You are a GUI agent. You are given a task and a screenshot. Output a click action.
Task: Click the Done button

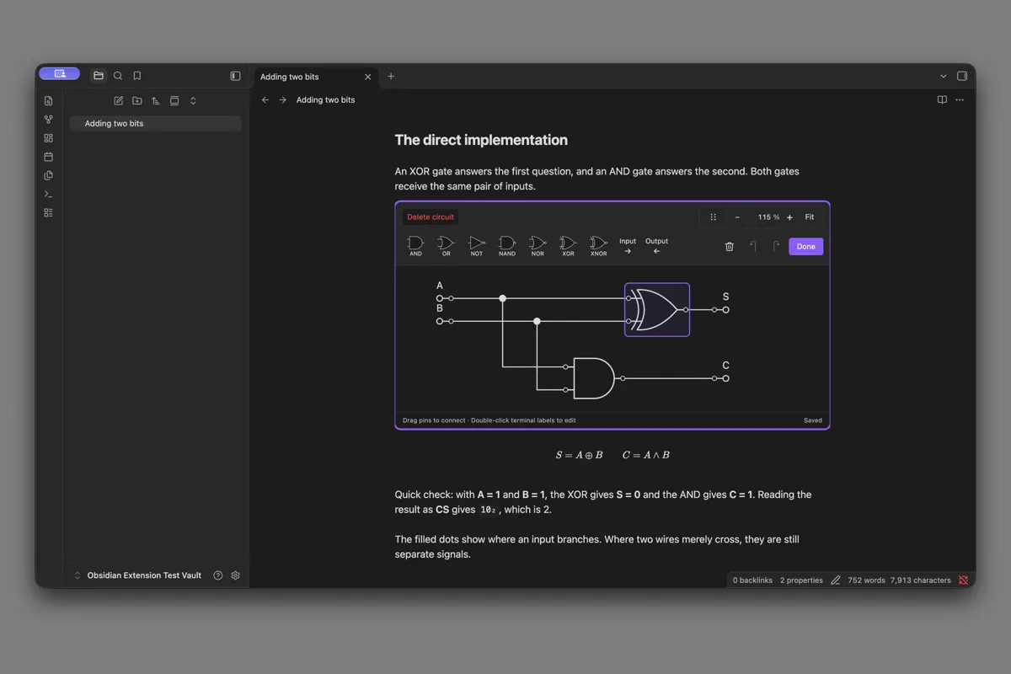806,247
